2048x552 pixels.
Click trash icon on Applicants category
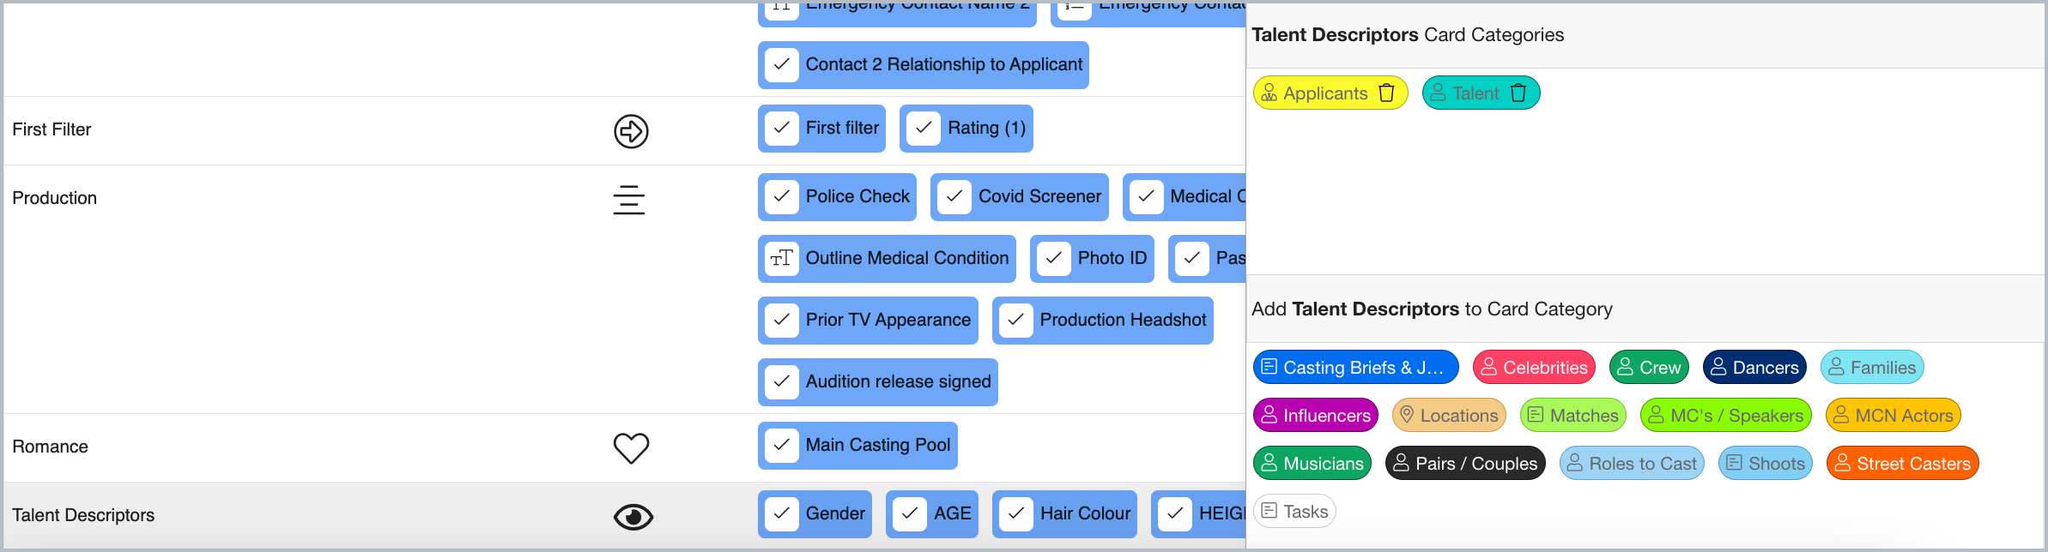[1386, 93]
